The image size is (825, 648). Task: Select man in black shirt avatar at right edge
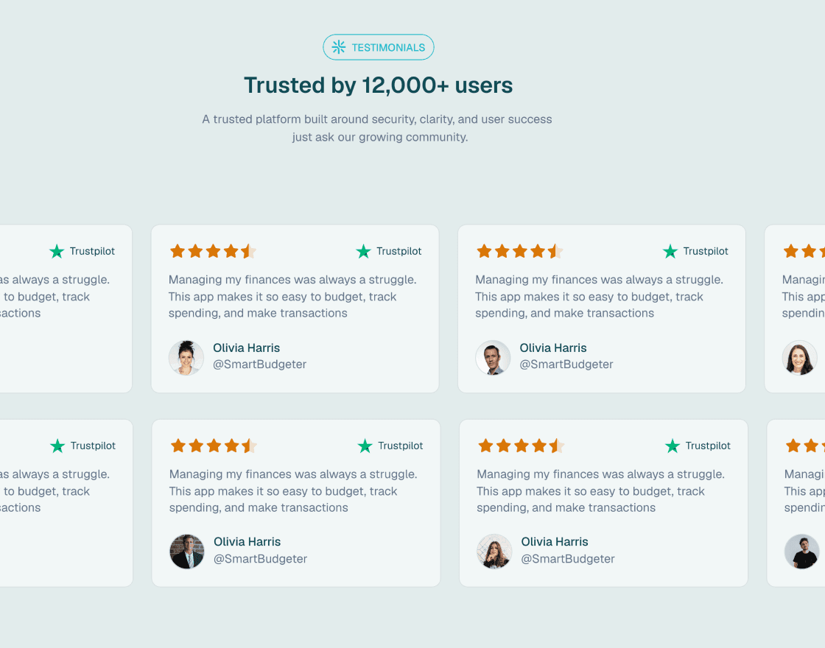[x=802, y=552]
